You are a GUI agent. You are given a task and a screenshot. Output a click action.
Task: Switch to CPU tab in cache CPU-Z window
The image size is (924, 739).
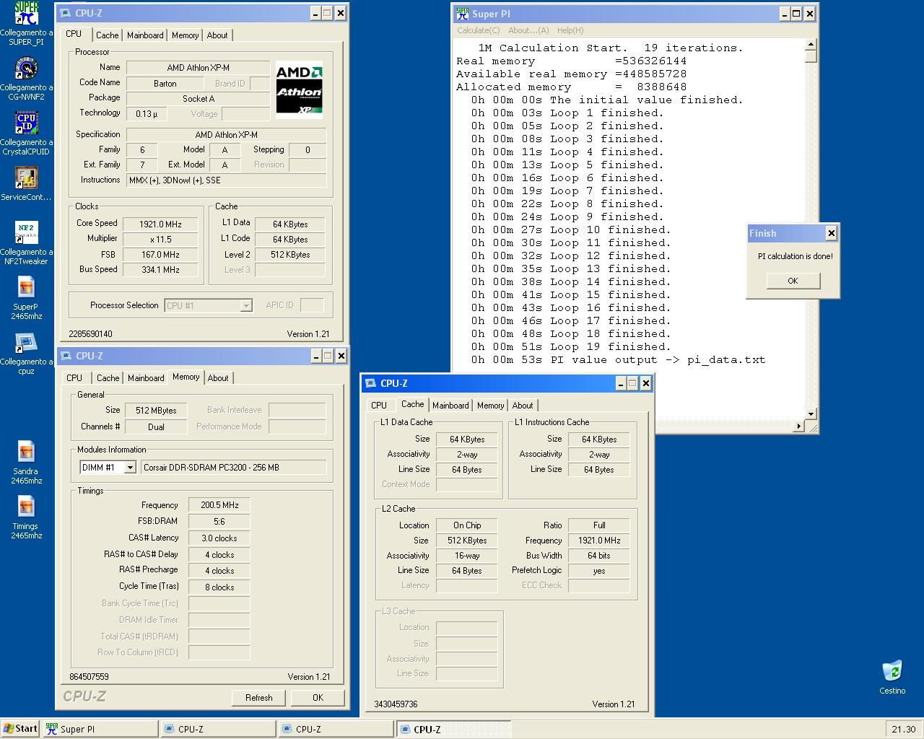[379, 406]
